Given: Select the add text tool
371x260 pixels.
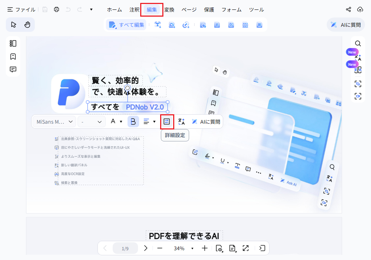Looking at the screenshot, I should click(158, 25).
